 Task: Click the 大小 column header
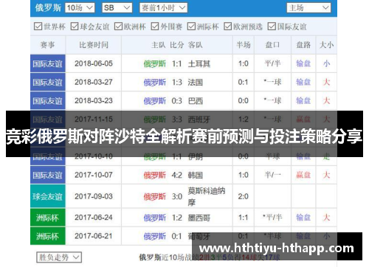326,45
